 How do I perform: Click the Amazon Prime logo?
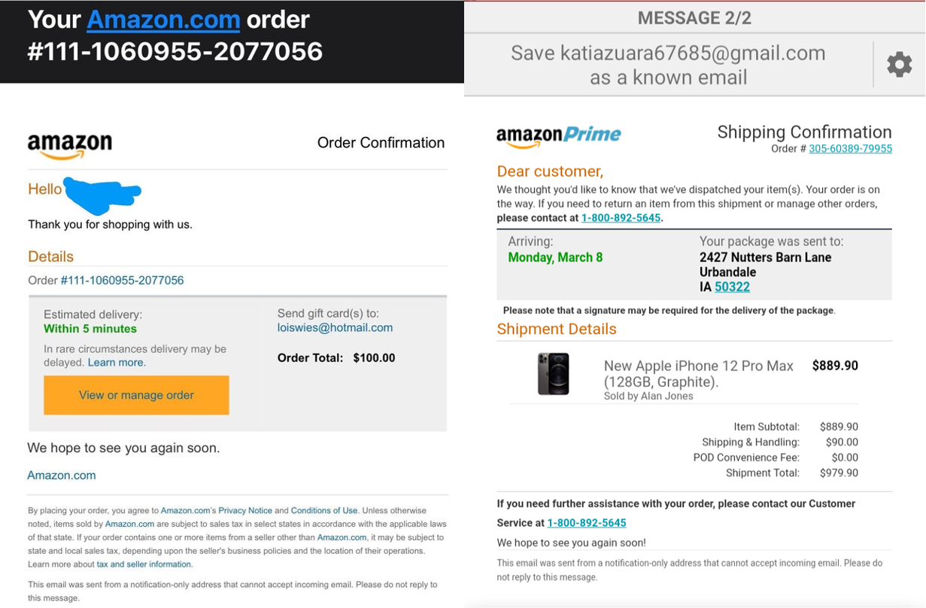[x=558, y=136]
